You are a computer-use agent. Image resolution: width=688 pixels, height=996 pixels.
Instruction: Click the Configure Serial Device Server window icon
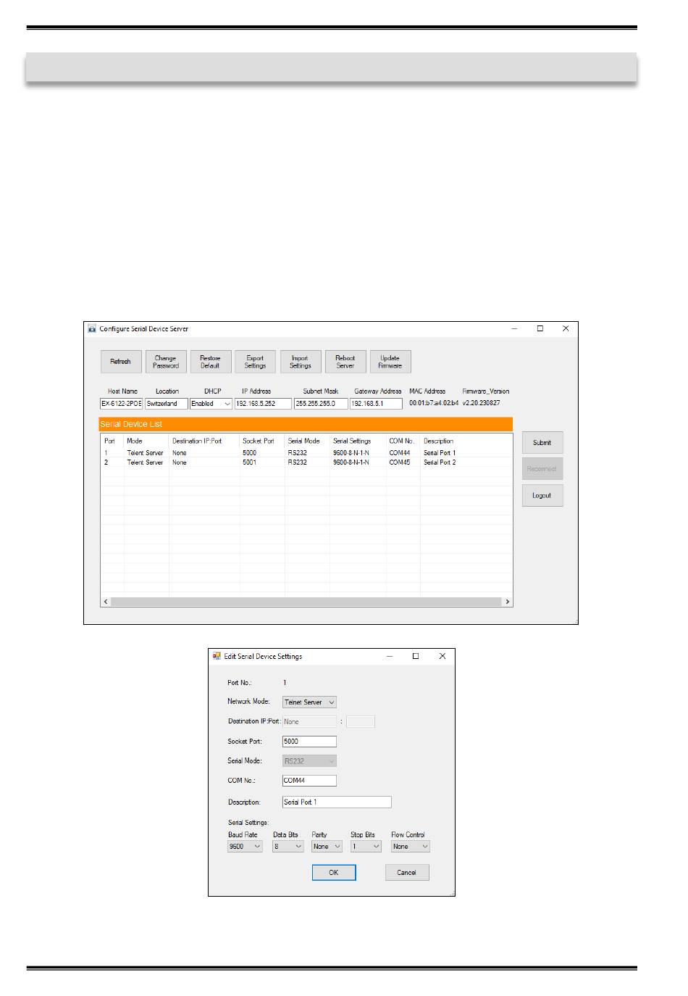[92, 329]
